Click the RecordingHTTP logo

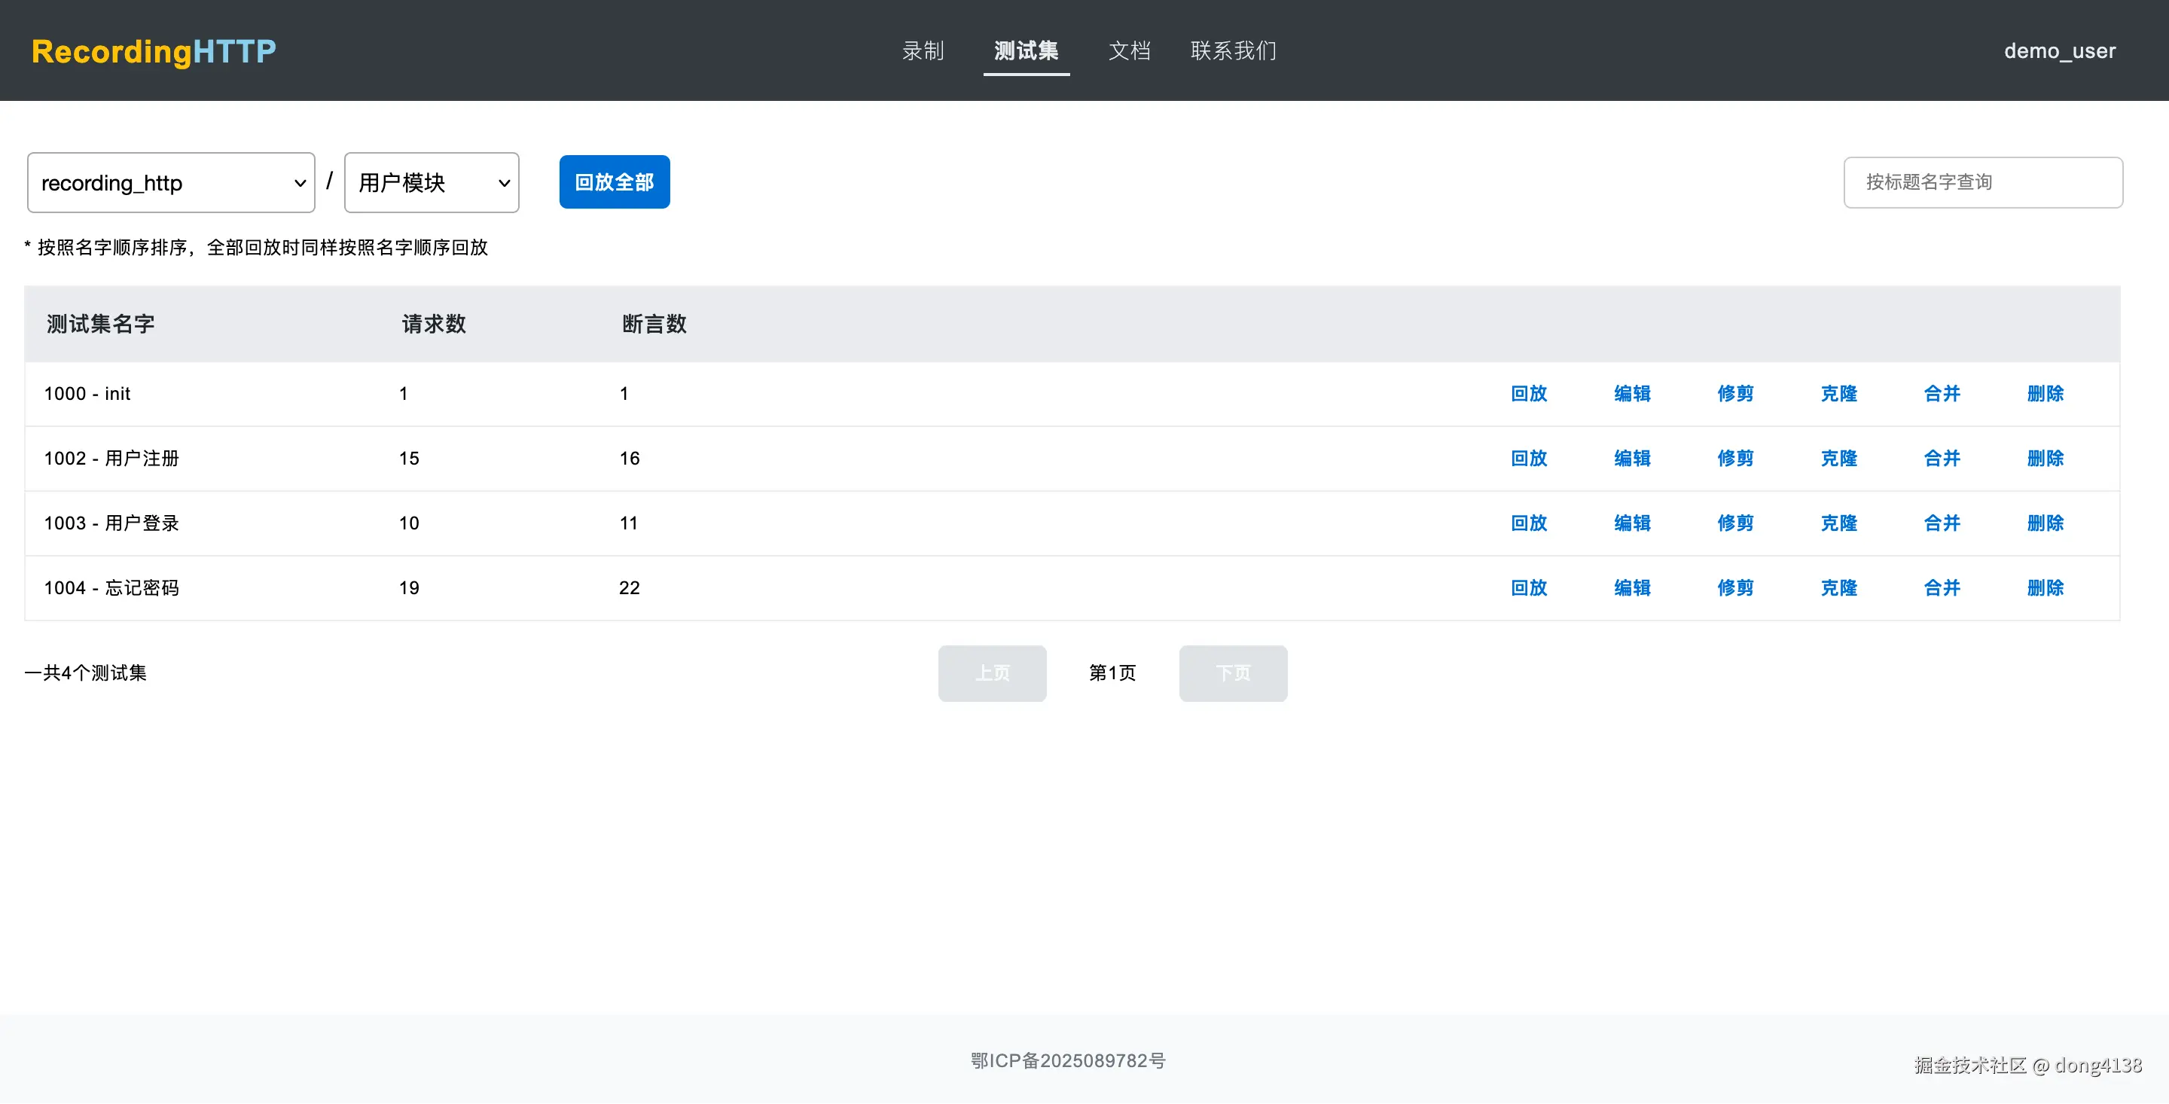coord(154,51)
